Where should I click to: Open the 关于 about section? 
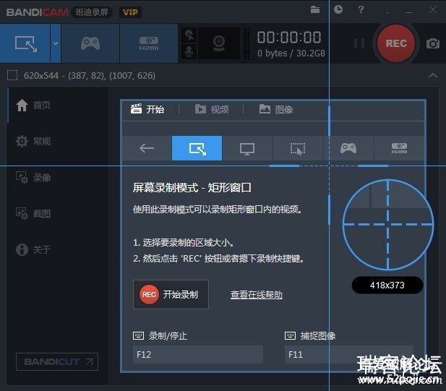(33, 249)
